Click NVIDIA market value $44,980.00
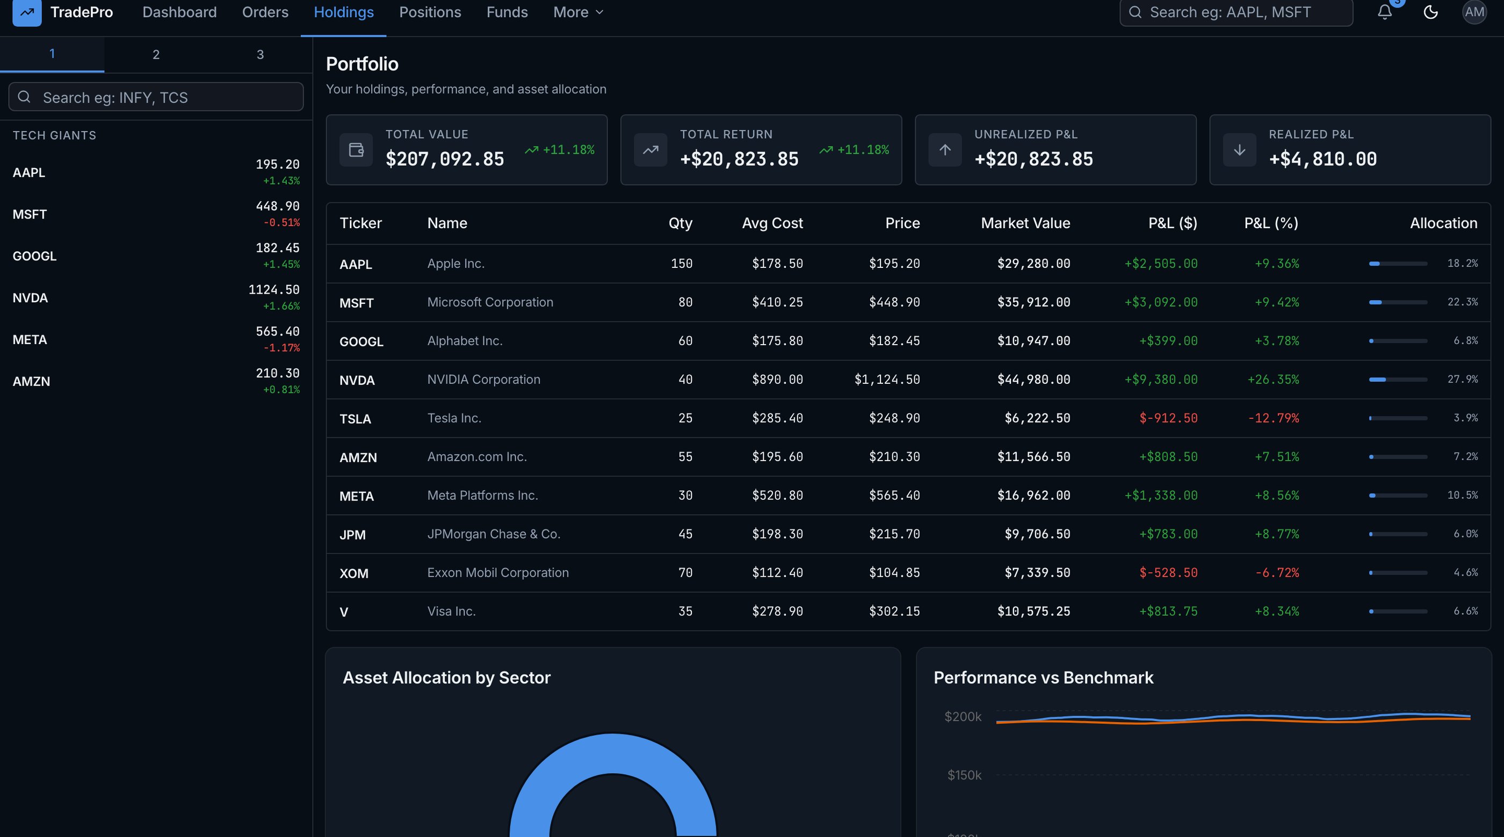The image size is (1504, 837). 1033,380
